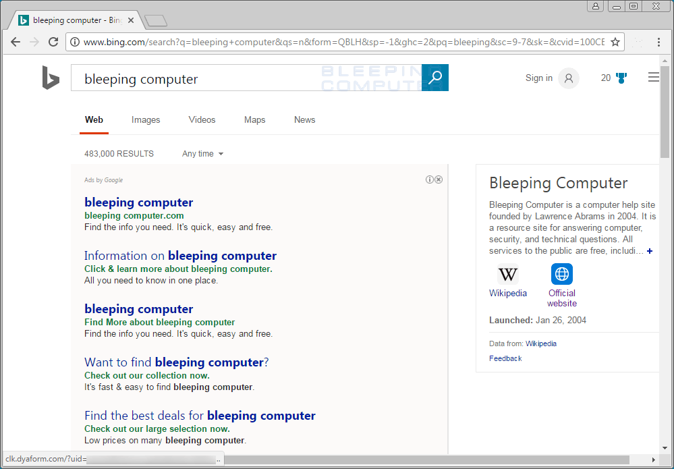Click the browser address bar
Screen dimensions: 674x469
[344, 42]
